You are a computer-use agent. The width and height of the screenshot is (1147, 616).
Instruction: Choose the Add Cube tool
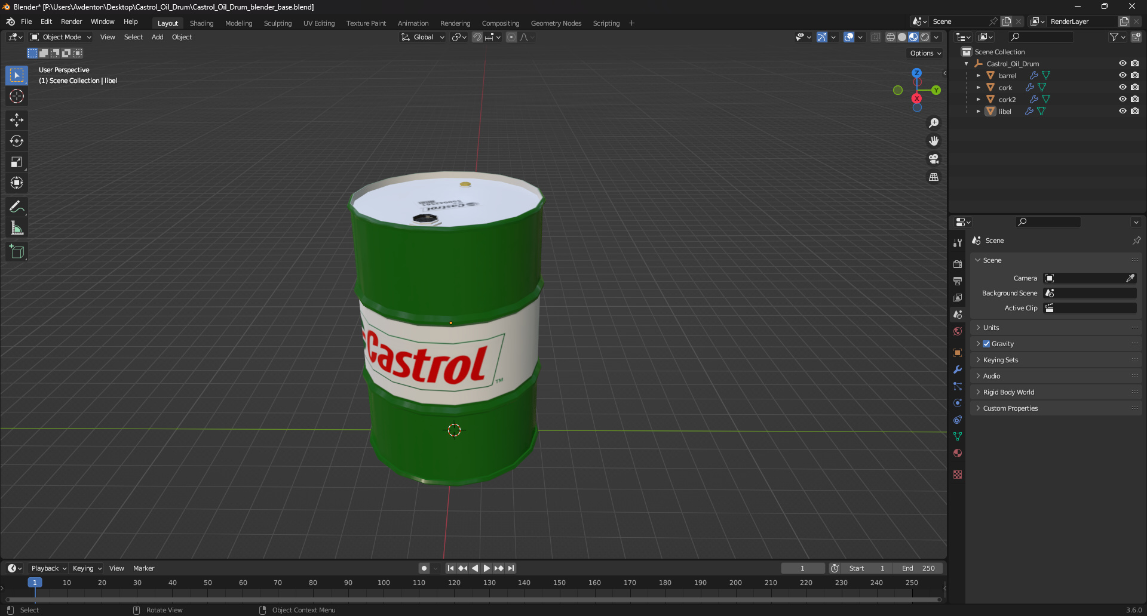[x=17, y=252]
